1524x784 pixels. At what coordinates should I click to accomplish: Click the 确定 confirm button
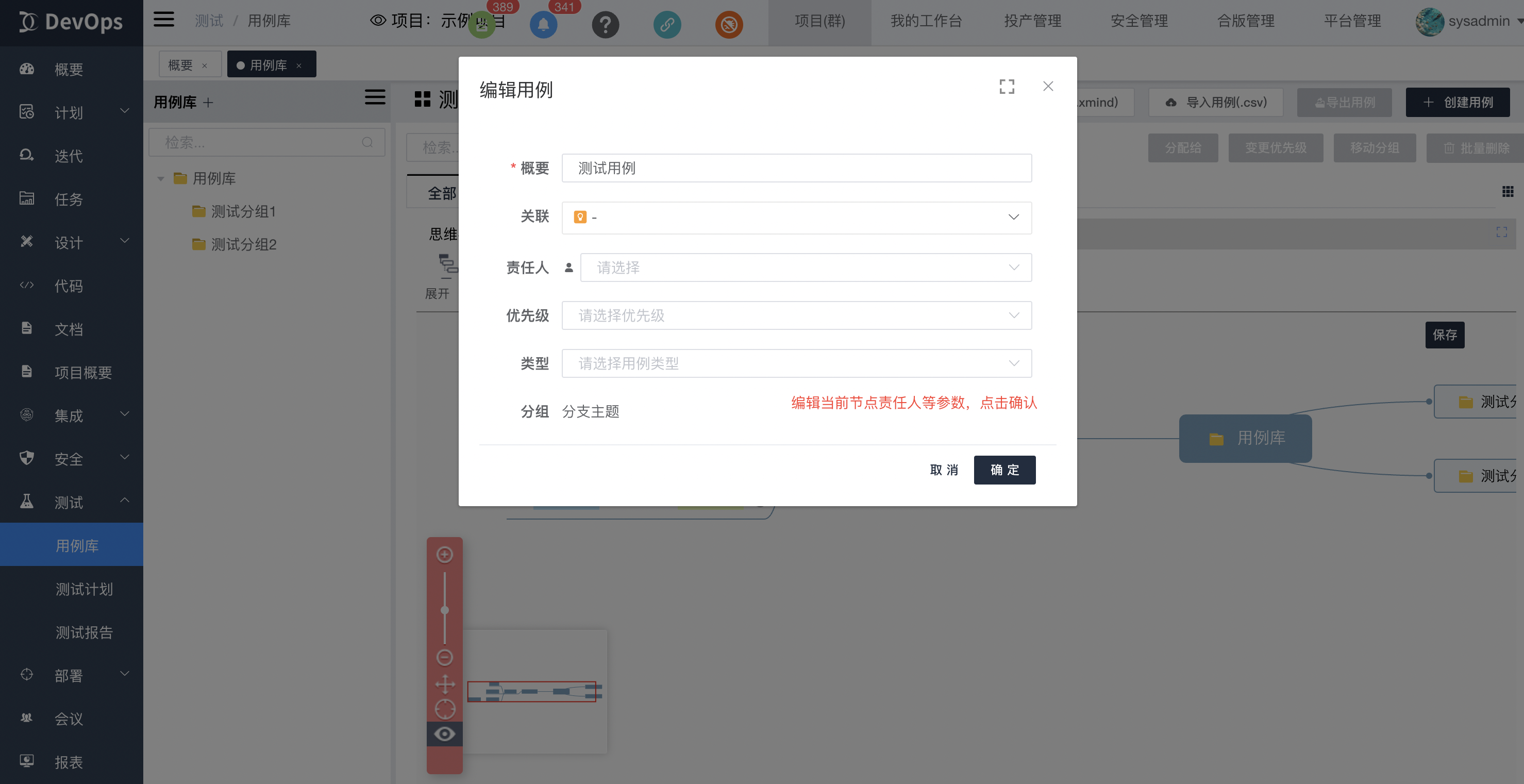tap(1004, 470)
